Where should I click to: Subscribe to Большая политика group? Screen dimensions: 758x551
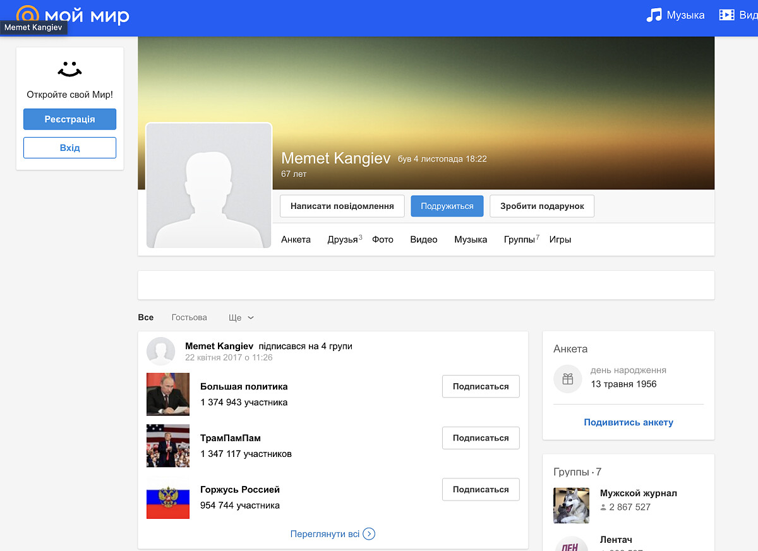click(480, 386)
